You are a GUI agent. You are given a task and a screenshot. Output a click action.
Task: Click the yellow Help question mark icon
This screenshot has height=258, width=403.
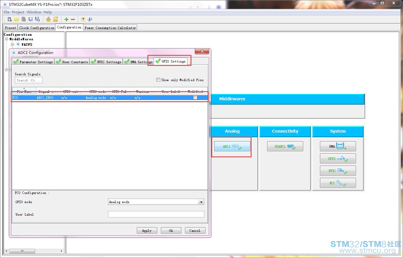click(x=83, y=19)
